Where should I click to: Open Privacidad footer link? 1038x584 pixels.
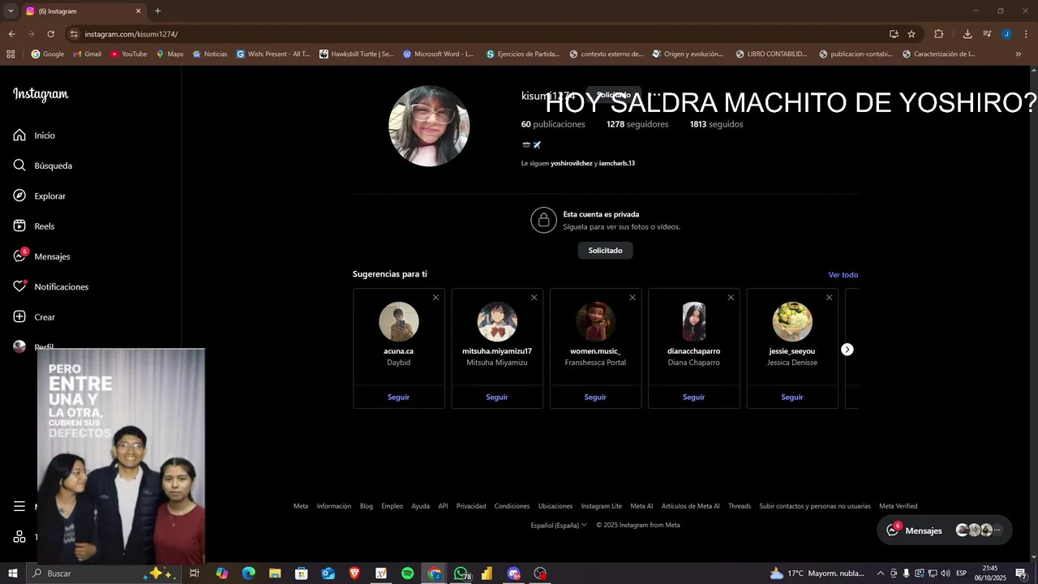pyautogui.click(x=470, y=506)
